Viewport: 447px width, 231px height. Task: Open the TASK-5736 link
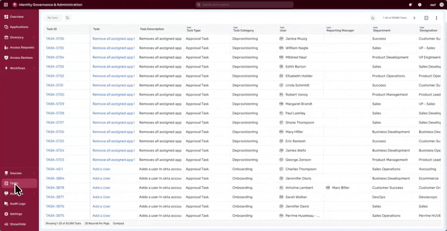[x=55, y=38]
